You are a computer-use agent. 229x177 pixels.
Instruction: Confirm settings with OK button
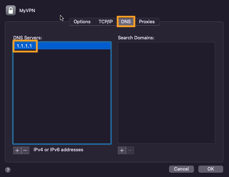210,169
